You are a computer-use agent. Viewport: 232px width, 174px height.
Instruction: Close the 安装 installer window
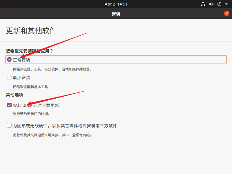(x=227, y=13)
